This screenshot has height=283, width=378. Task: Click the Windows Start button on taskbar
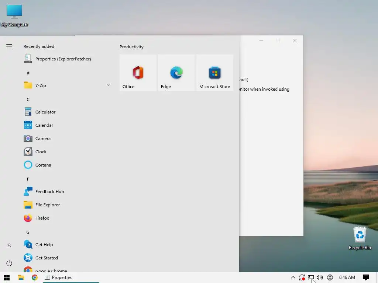click(7, 277)
